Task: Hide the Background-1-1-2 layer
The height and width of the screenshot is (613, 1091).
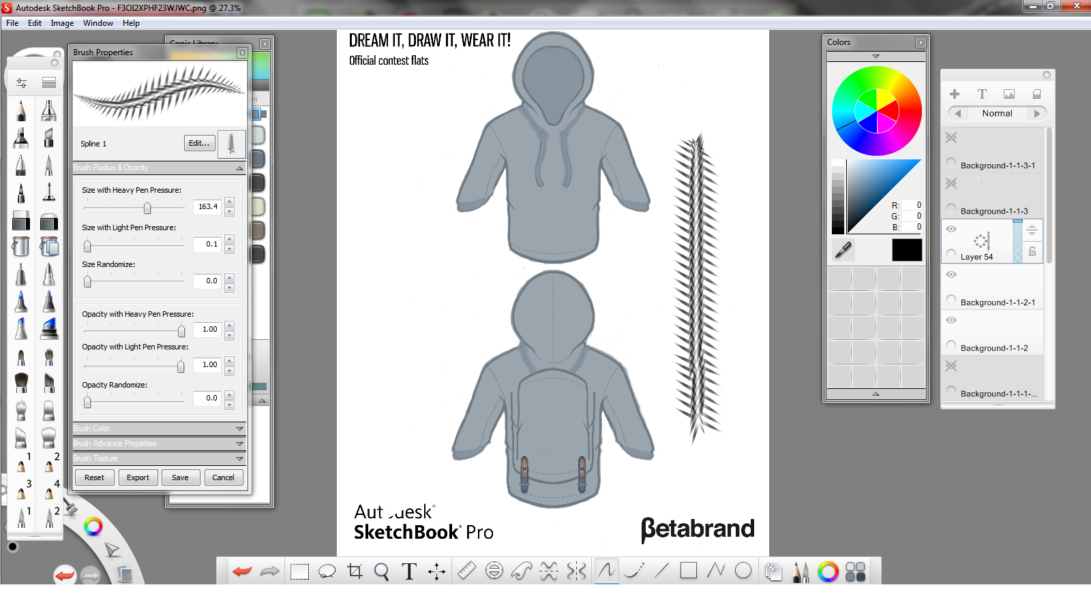Action: (x=951, y=320)
